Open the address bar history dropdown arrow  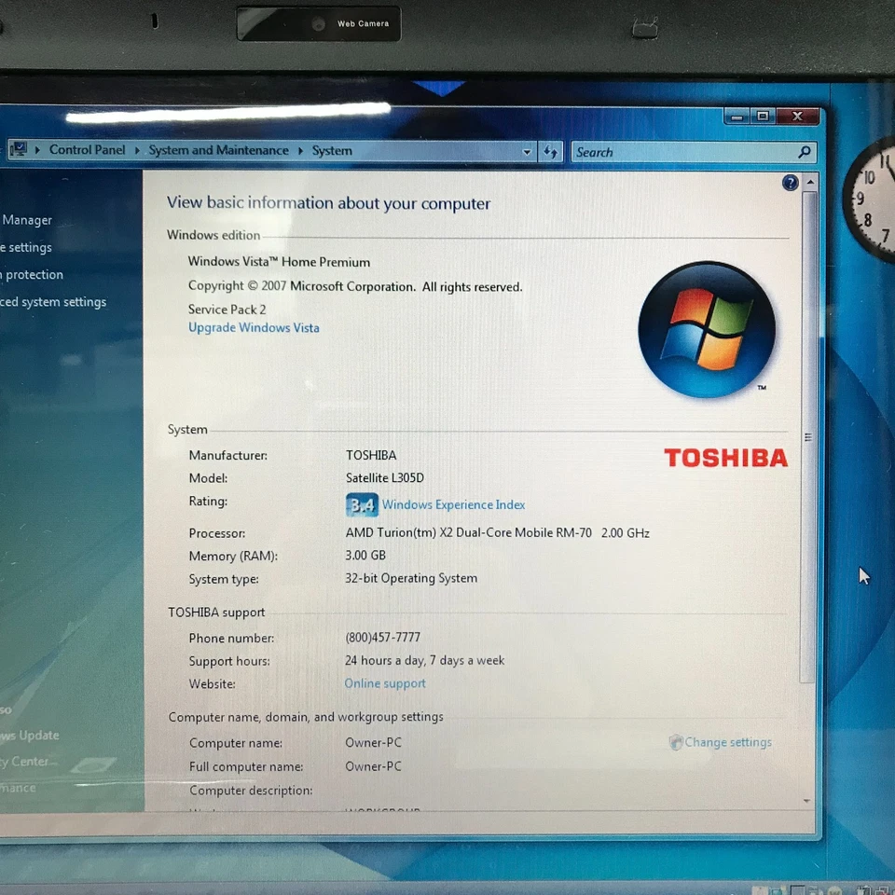tap(527, 151)
